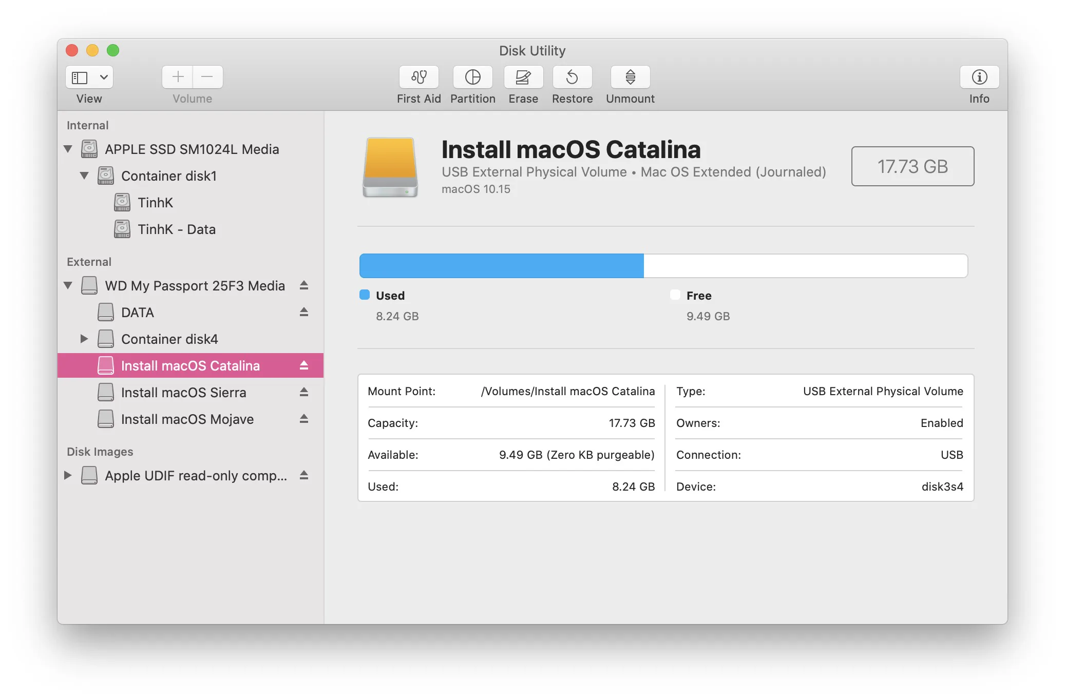The height and width of the screenshot is (700, 1065).
Task: Open the Partition tool
Action: tap(472, 77)
